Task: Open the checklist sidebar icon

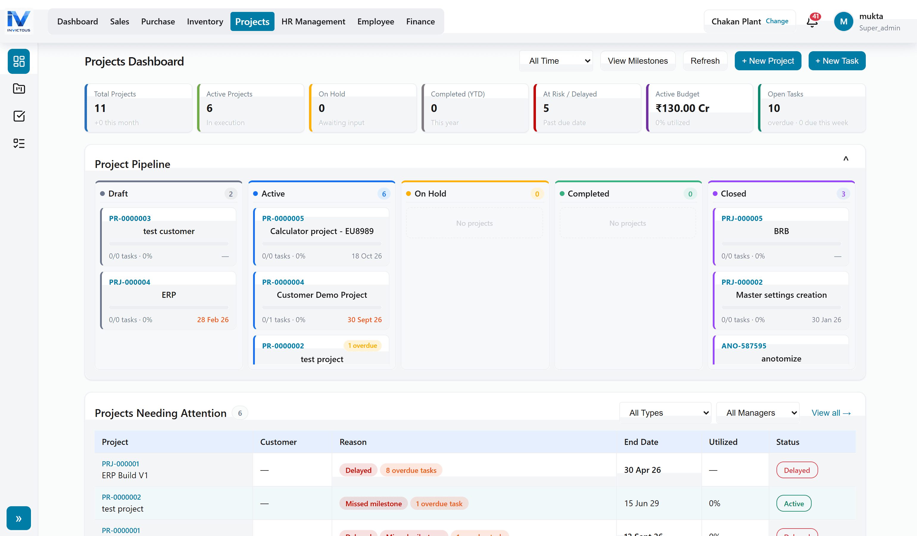Action: click(19, 143)
